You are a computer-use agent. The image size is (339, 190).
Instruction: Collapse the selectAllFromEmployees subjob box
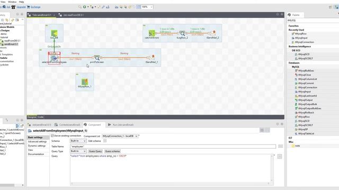tap(40, 50)
